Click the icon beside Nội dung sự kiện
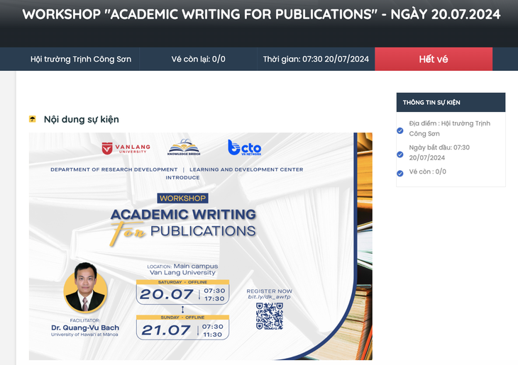Screen dimensions: 518x365 tap(33, 119)
